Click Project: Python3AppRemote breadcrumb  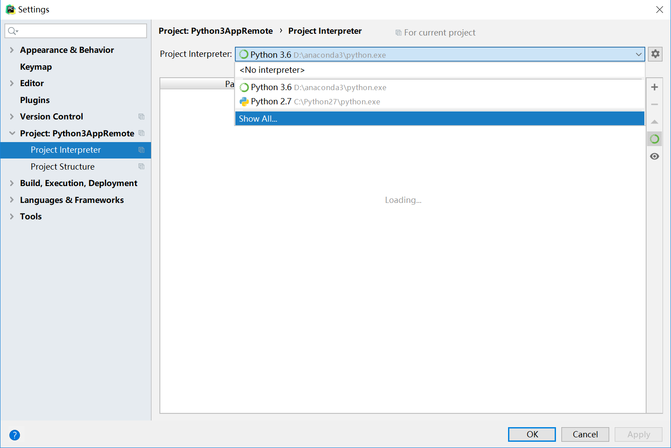[x=216, y=31]
